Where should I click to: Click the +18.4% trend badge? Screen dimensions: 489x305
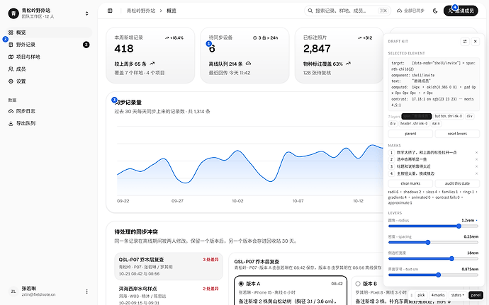pyautogui.click(x=174, y=38)
